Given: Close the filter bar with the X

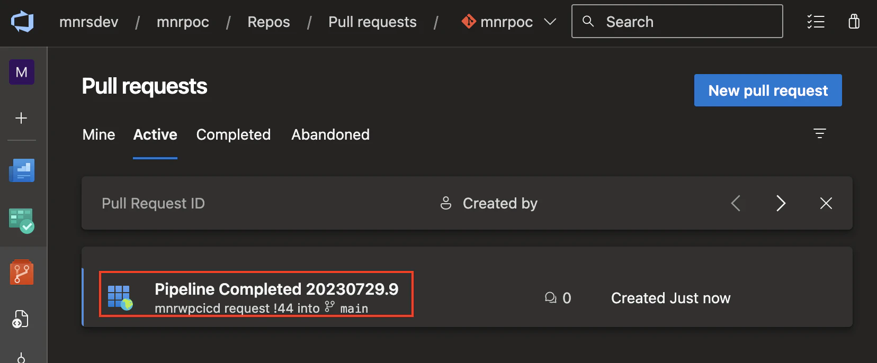Looking at the screenshot, I should [826, 203].
